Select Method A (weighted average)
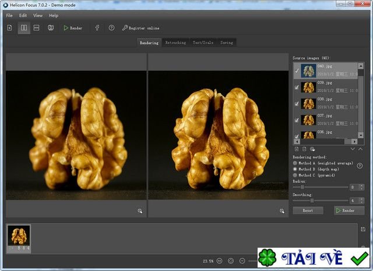 coord(295,163)
